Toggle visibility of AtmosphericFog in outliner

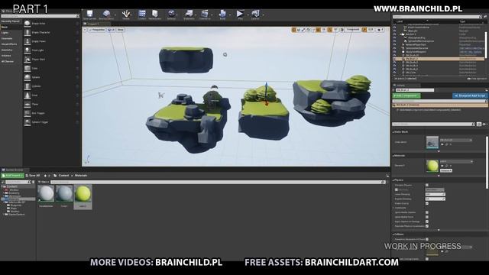(394, 37)
